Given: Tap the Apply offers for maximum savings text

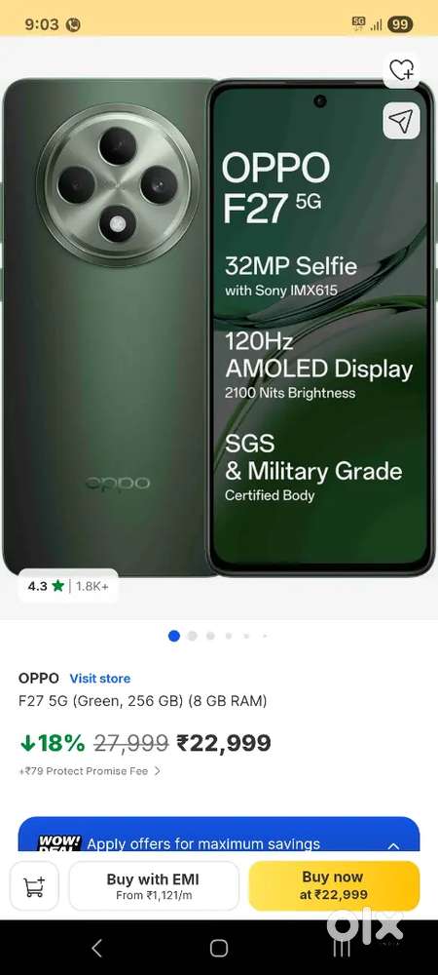Looking at the screenshot, I should (x=203, y=843).
